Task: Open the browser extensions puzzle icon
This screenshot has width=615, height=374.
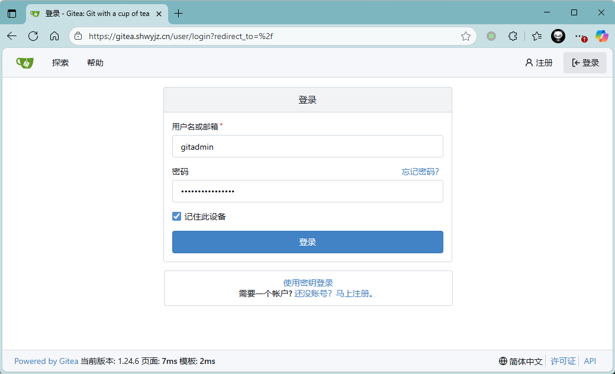Action: (x=513, y=36)
